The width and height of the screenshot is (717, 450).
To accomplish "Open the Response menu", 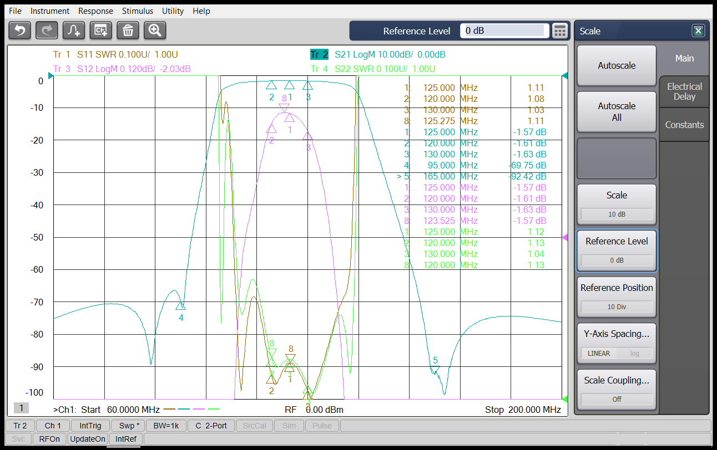I will [x=95, y=11].
